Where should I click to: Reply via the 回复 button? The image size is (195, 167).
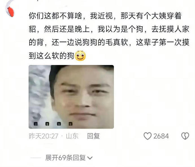94,136
